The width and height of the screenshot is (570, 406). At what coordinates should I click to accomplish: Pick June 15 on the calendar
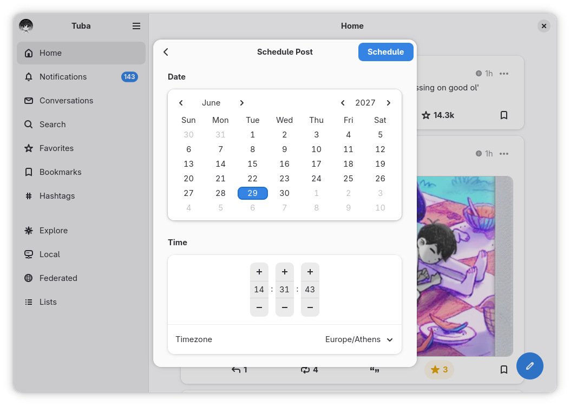(253, 164)
